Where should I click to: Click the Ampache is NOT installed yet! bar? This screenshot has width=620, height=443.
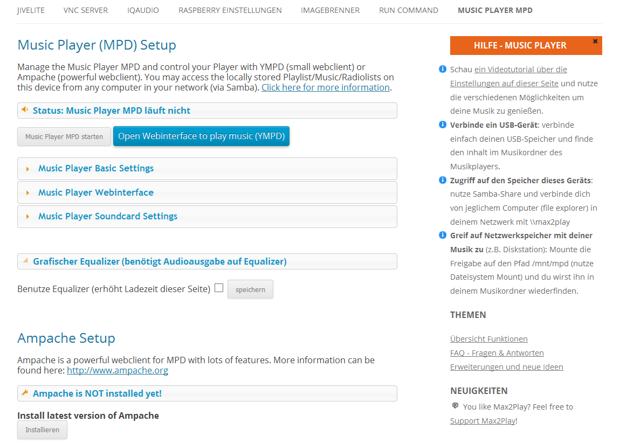tap(207, 393)
